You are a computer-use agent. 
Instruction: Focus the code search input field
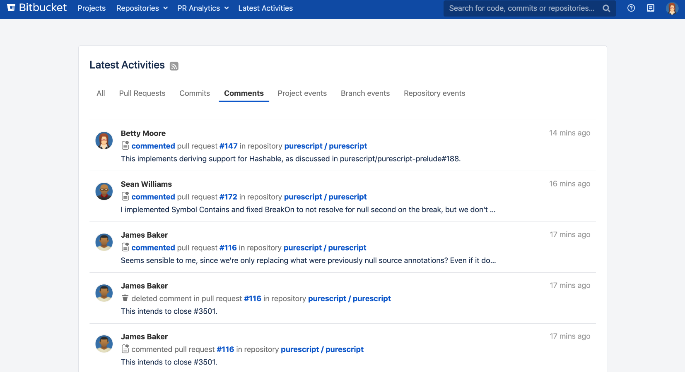[522, 8]
